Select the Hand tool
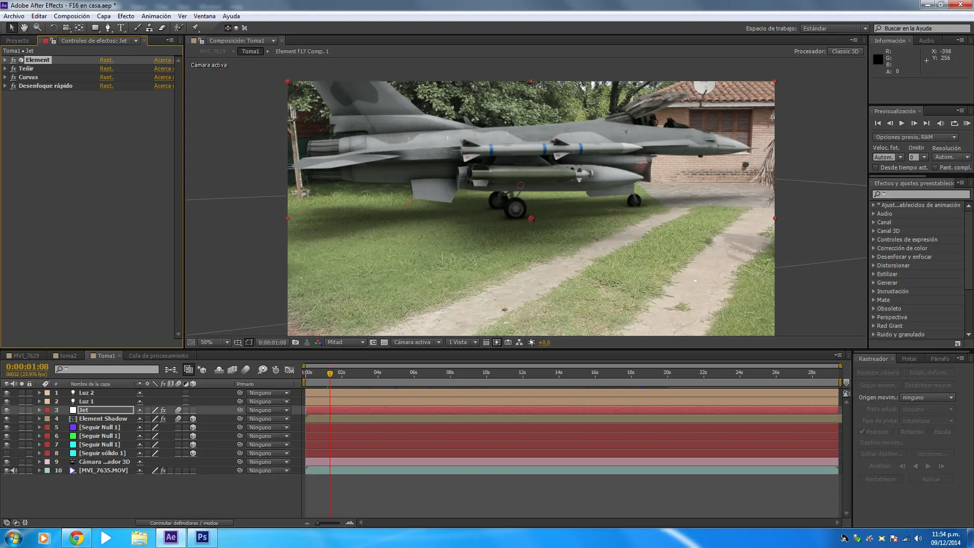The width and height of the screenshot is (974, 548). 24,28
